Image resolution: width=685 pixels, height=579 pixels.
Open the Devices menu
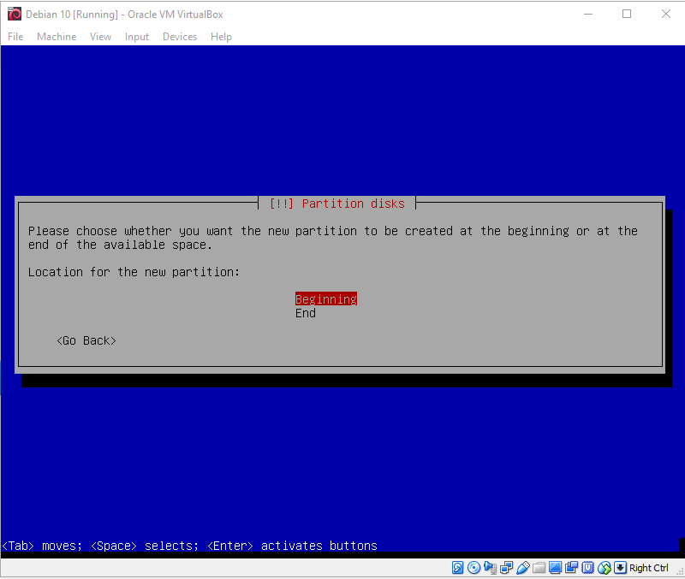pos(180,37)
